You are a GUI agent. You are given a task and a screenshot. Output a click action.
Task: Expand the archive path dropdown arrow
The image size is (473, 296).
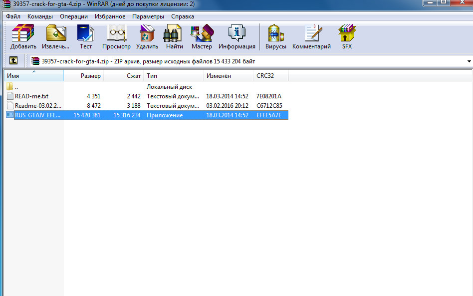click(x=469, y=61)
